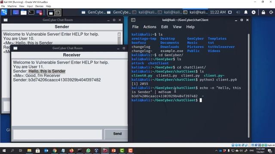Image resolution: width=275 pixels, height=154 pixels.
Task: Show hidden icons in Windows system tray
Action: pyautogui.click(x=216, y=151)
